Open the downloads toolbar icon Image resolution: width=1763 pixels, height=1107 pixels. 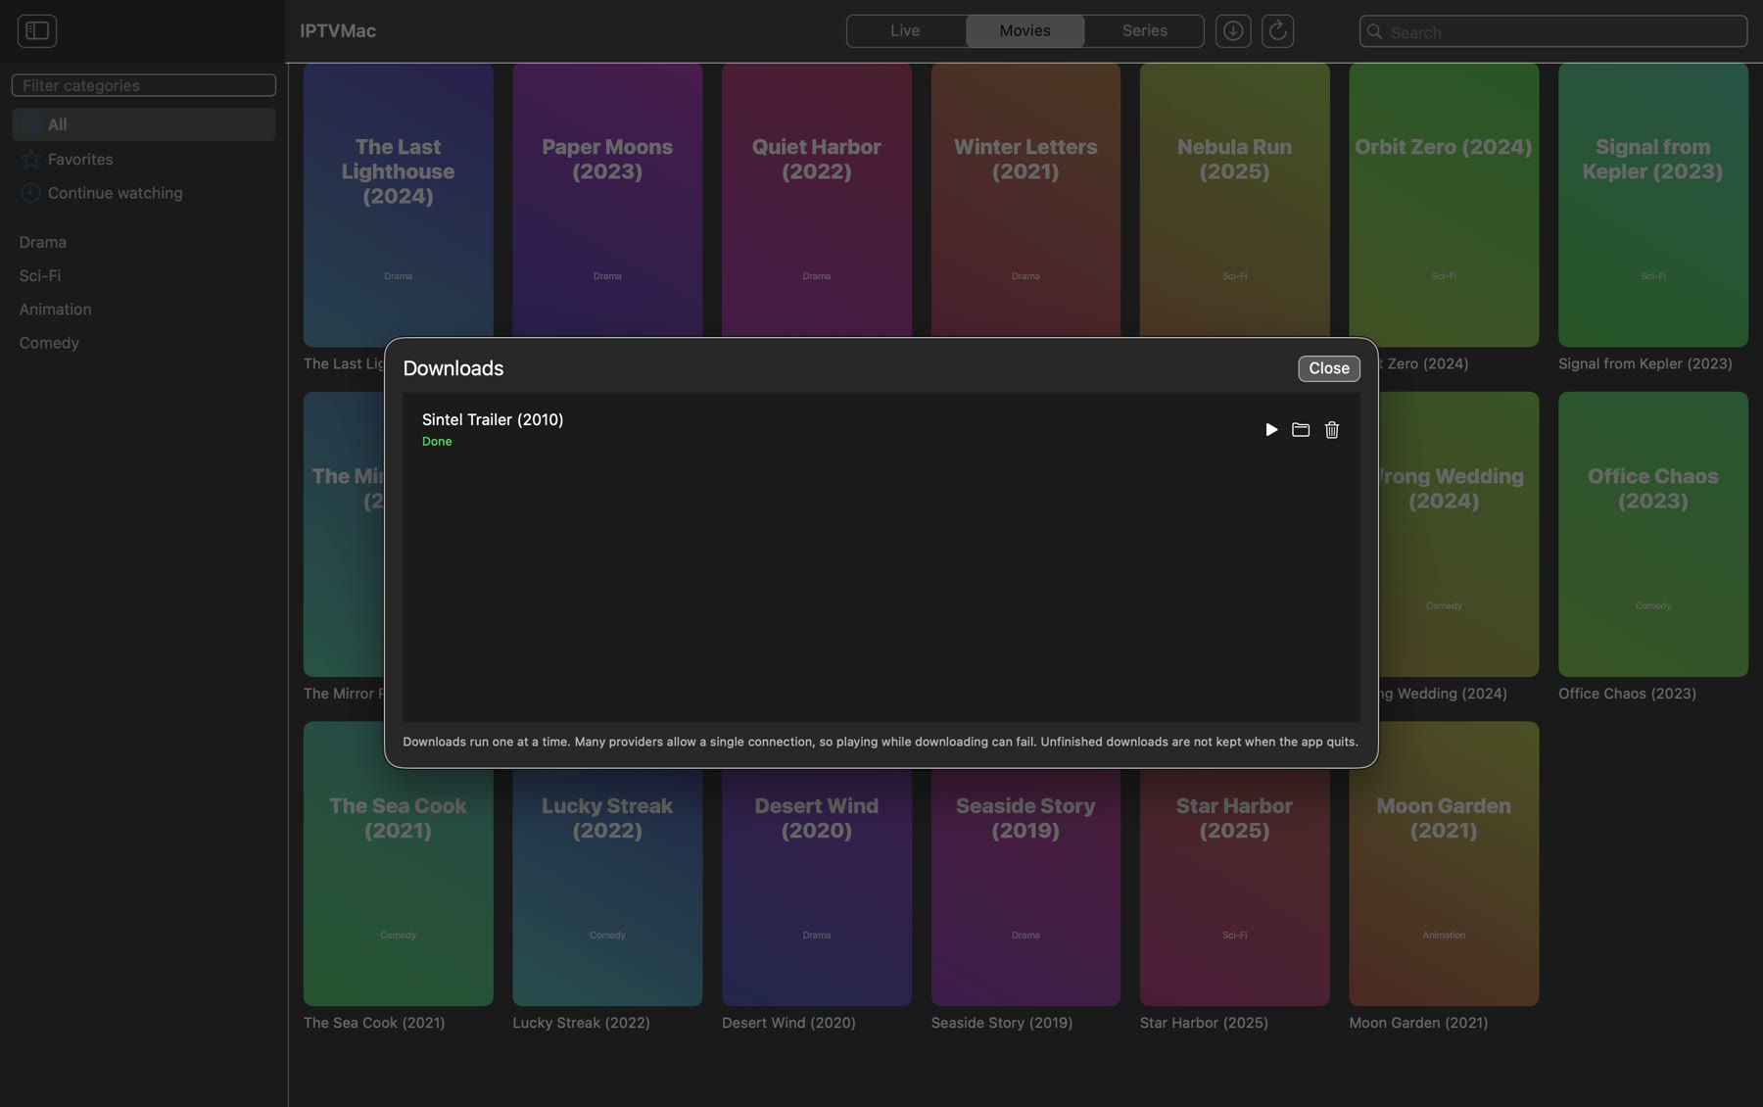[1233, 31]
